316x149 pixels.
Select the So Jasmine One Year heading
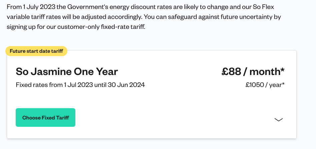coord(67,72)
